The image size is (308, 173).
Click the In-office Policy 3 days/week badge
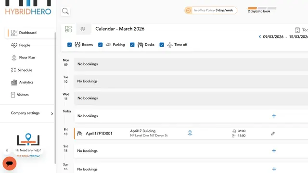pyautogui.click(x=211, y=11)
